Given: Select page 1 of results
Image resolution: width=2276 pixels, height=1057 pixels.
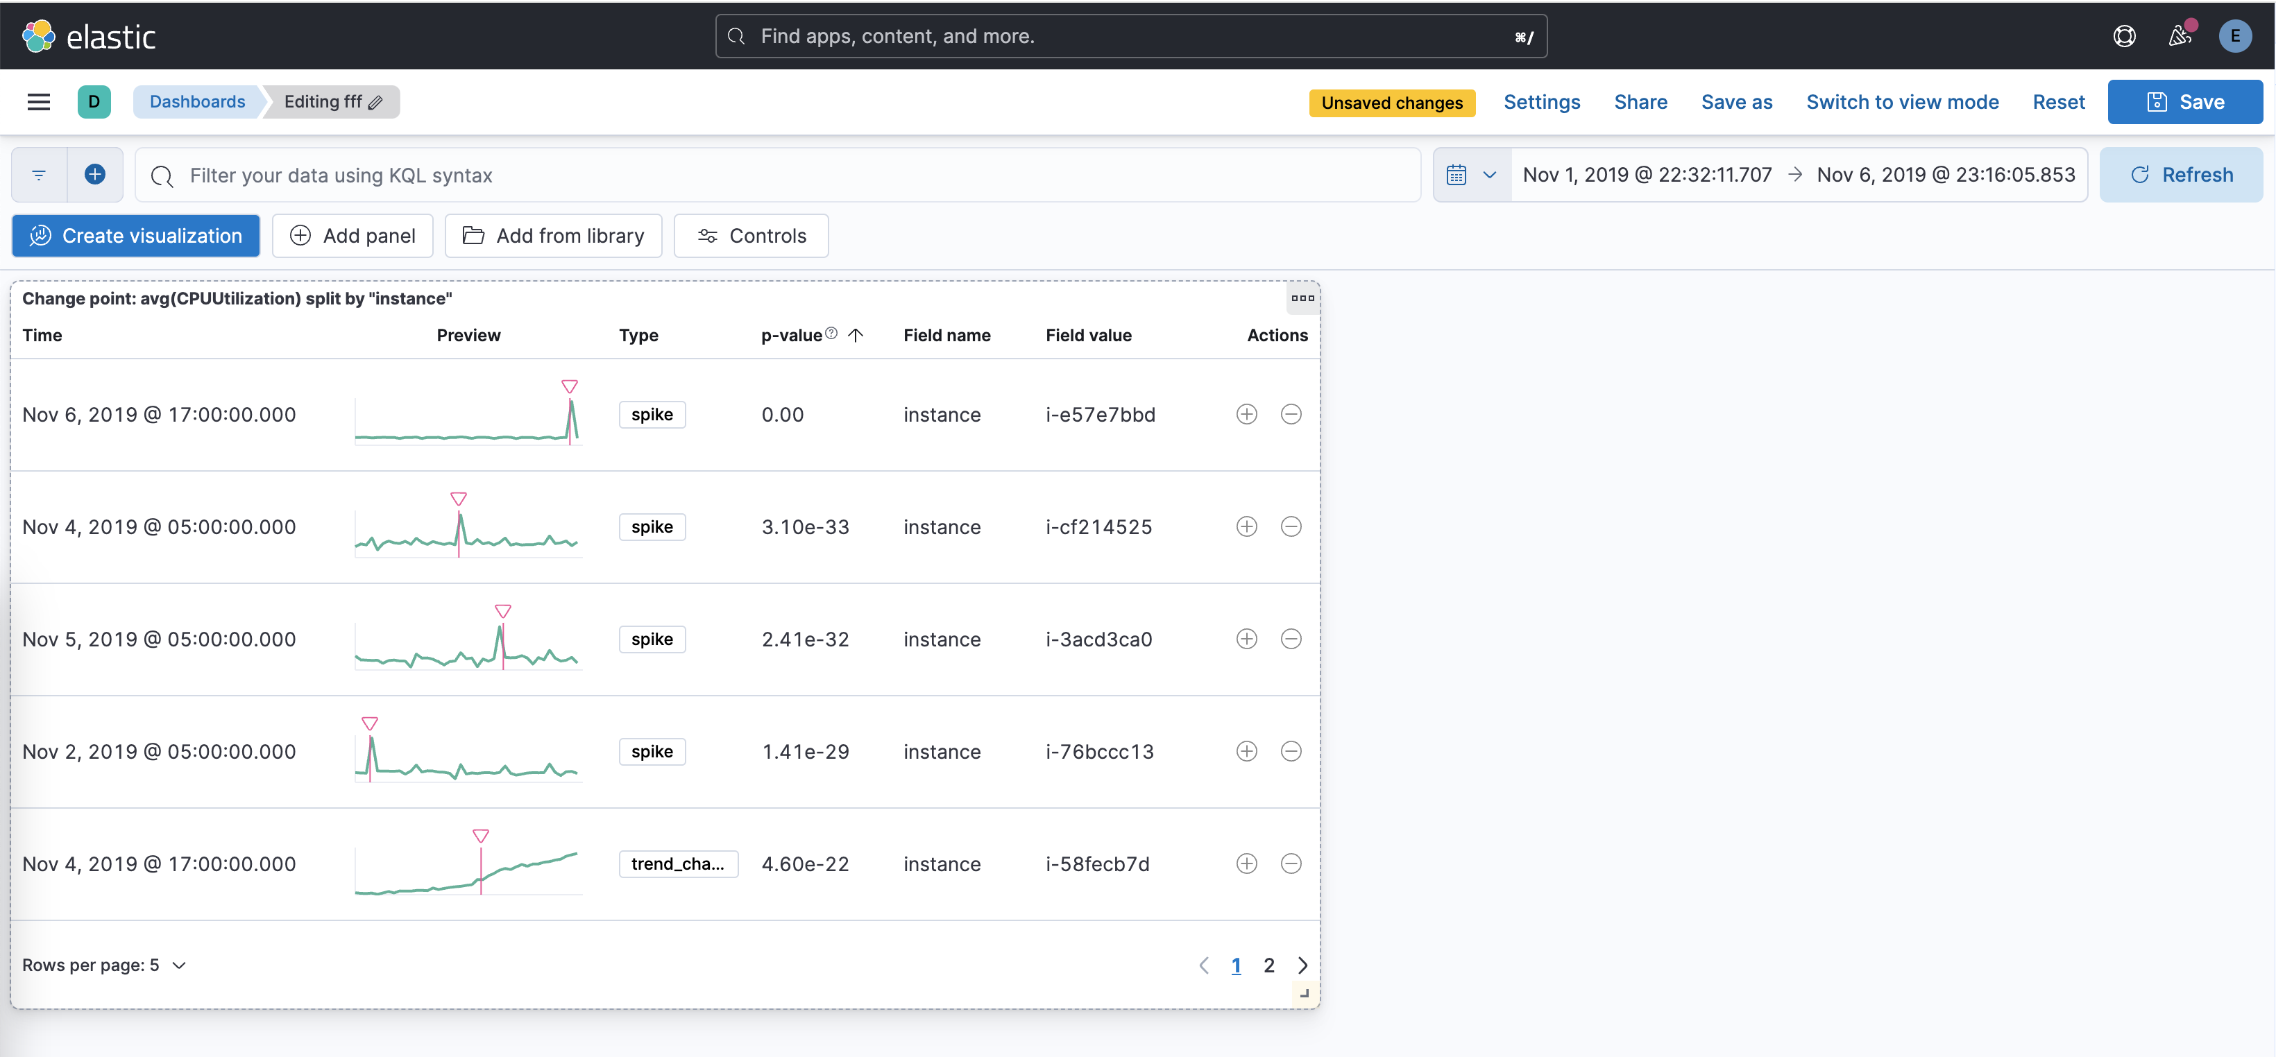Looking at the screenshot, I should pyautogui.click(x=1235, y=965).
